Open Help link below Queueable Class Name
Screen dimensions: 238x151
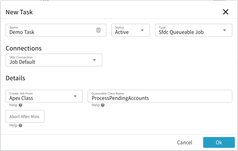pos(95,105)
